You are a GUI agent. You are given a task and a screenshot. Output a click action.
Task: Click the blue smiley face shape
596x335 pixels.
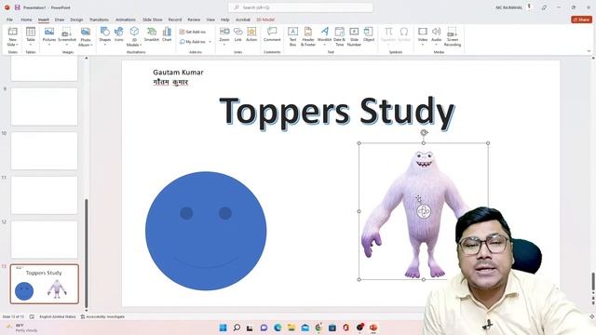pyautogui.click(x=206, y=231)
